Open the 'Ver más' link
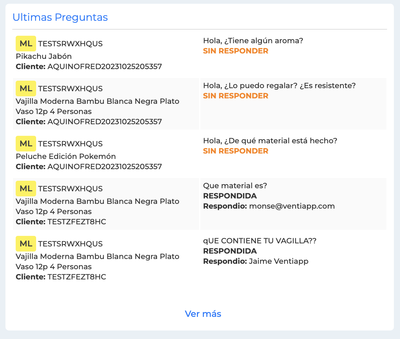The image size is (400, 339). click(x=203, y=314)
